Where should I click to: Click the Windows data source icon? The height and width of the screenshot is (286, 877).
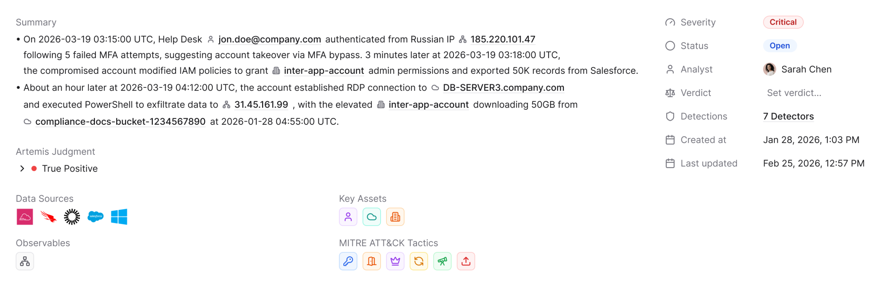(119, 217)
